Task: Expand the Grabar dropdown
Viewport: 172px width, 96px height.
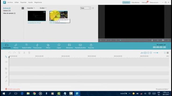Action: coord(43,8)
